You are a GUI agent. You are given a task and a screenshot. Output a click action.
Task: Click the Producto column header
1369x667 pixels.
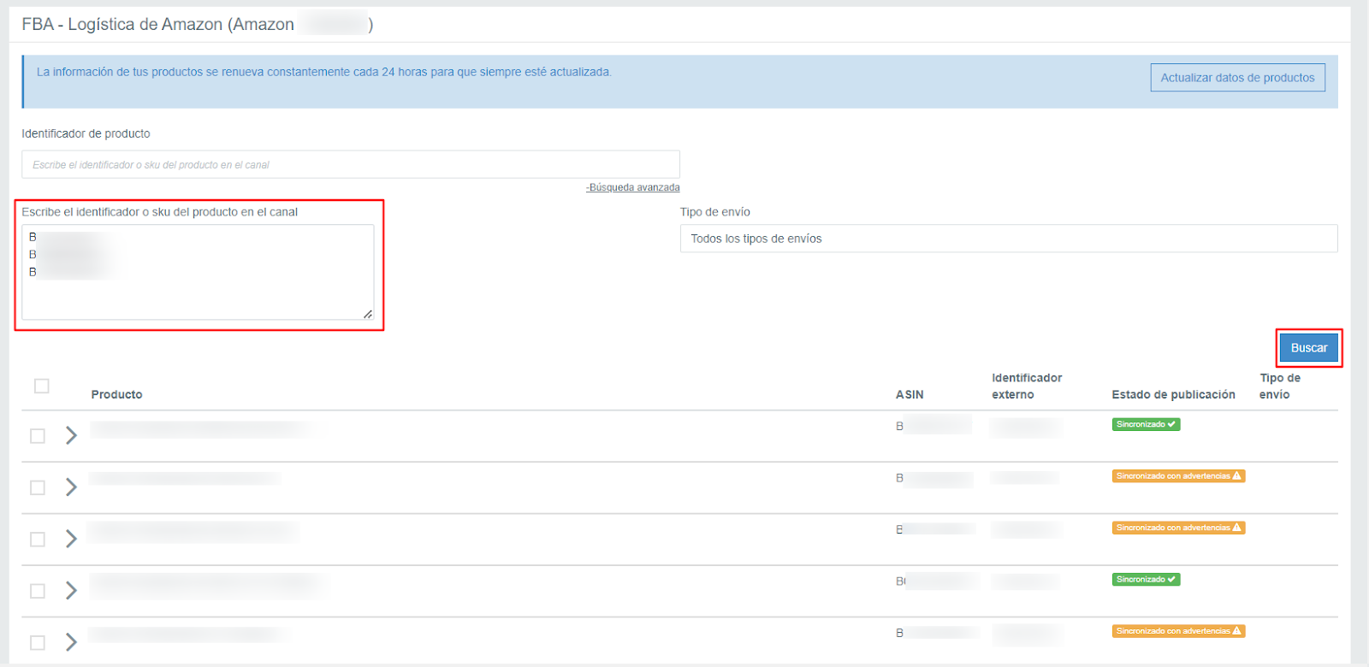[116, 394]
